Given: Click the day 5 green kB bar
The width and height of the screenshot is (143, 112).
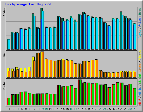Looking at the screenshot, I should pyautogui.click(x=26, y=99).
